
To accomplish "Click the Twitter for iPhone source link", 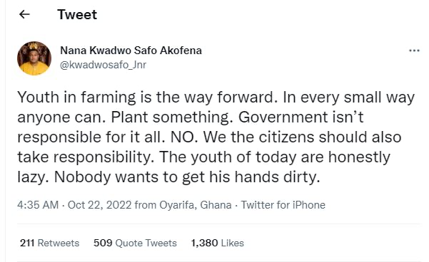I will point(283,205).
